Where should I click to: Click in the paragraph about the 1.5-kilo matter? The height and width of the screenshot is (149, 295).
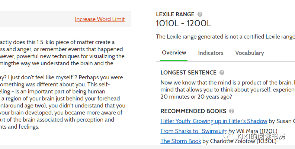pos(62,53)
